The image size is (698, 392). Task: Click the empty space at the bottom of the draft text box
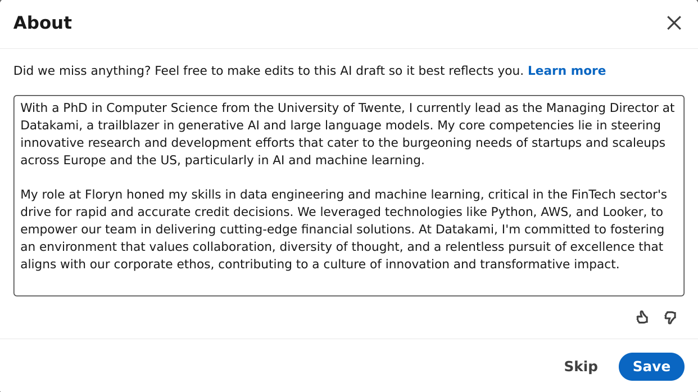coord(348,283)
